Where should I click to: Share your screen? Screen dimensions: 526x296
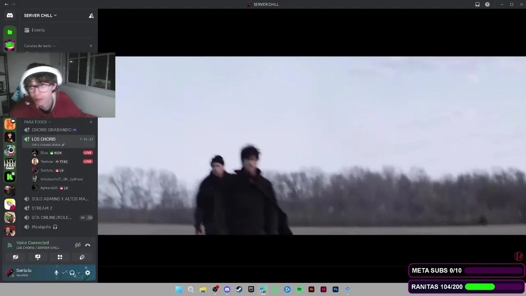pyautogui.click(x=38, y=257)
